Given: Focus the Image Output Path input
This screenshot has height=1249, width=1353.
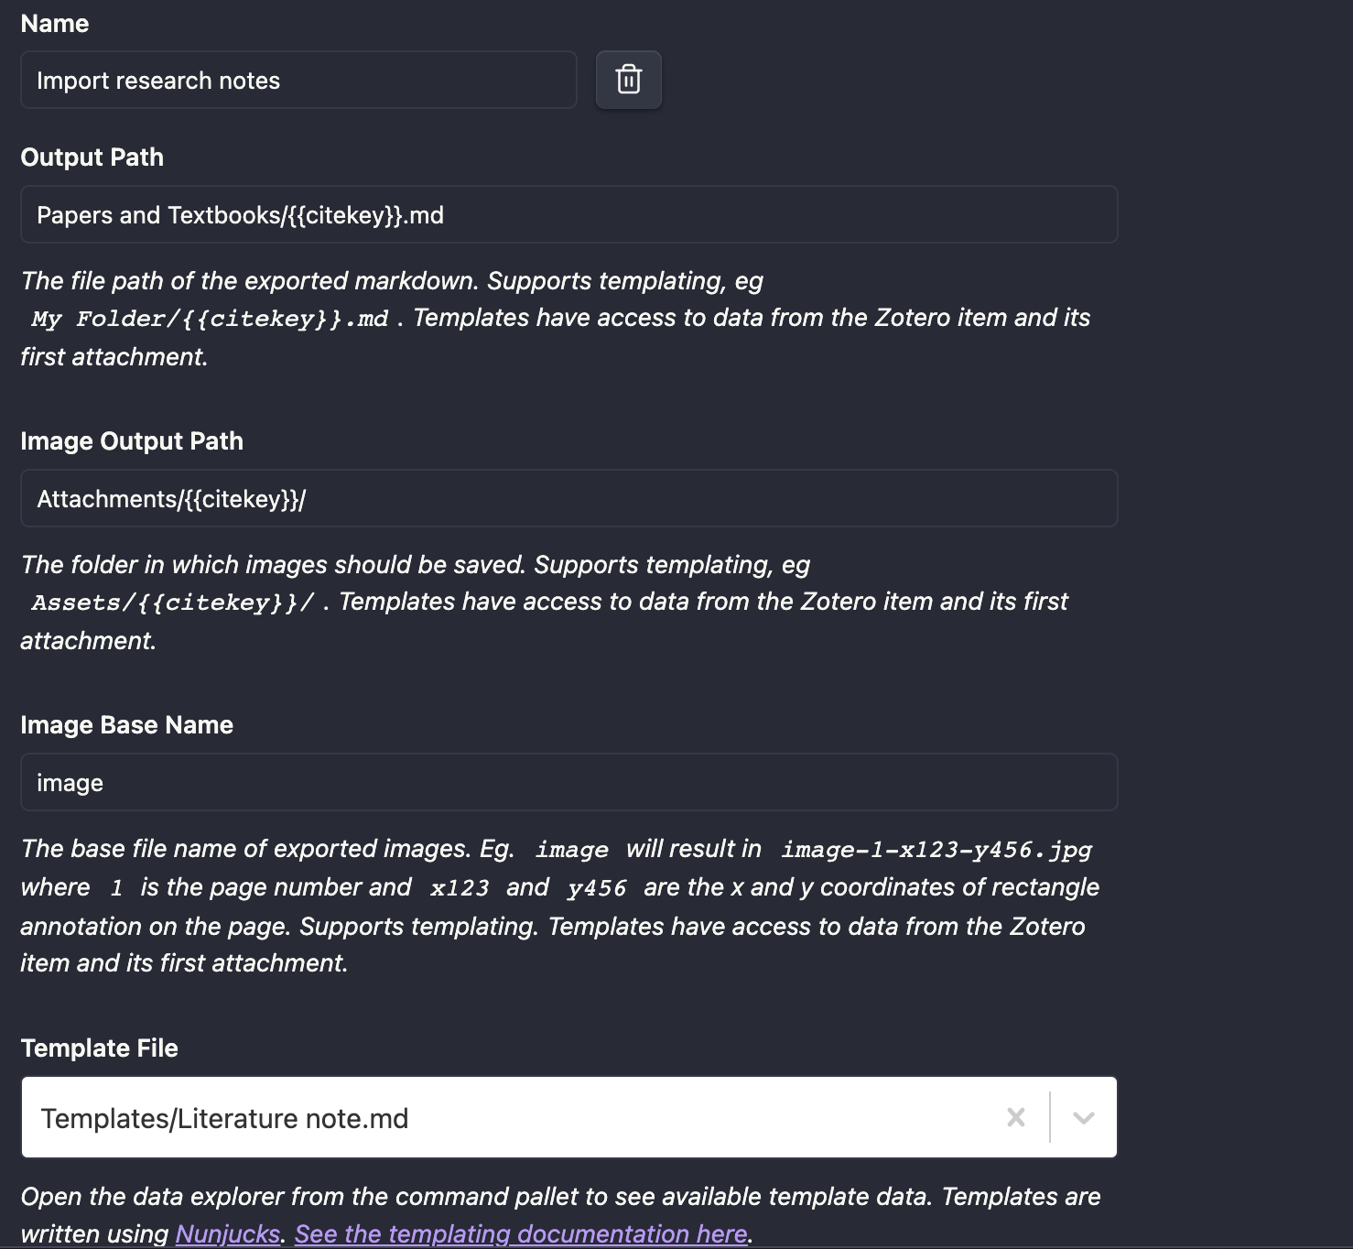Looking at the screenshot, I should (568, 498).
